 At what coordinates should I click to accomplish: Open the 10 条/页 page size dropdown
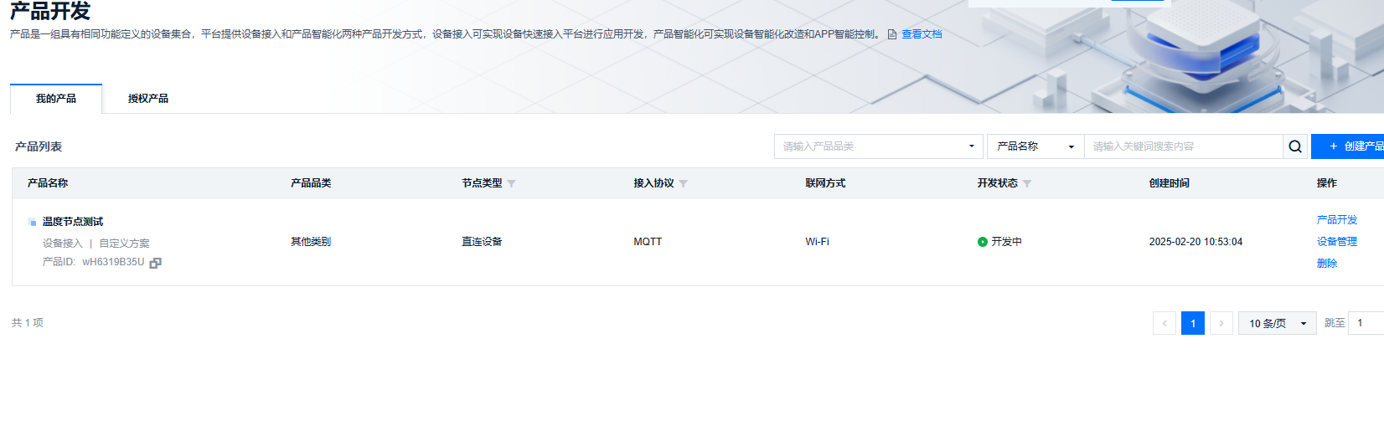pyautogui.click(x=1277, y=323)
